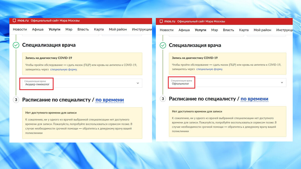Open Власть in right screenshot menu

coord(229,30)
